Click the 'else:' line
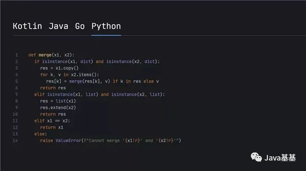Screen dimensions: 306x171 coord(41,134)
